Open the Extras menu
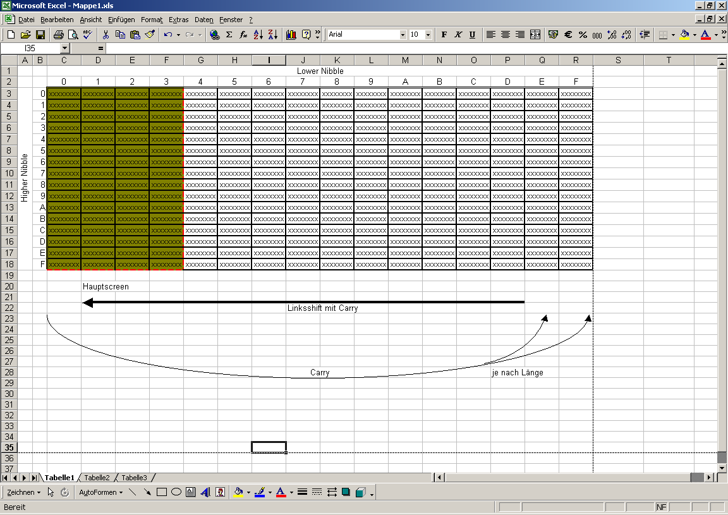Image resolution: width=728 pixels, height=515 pixels. pyautogui.click(x=178, y=20)
